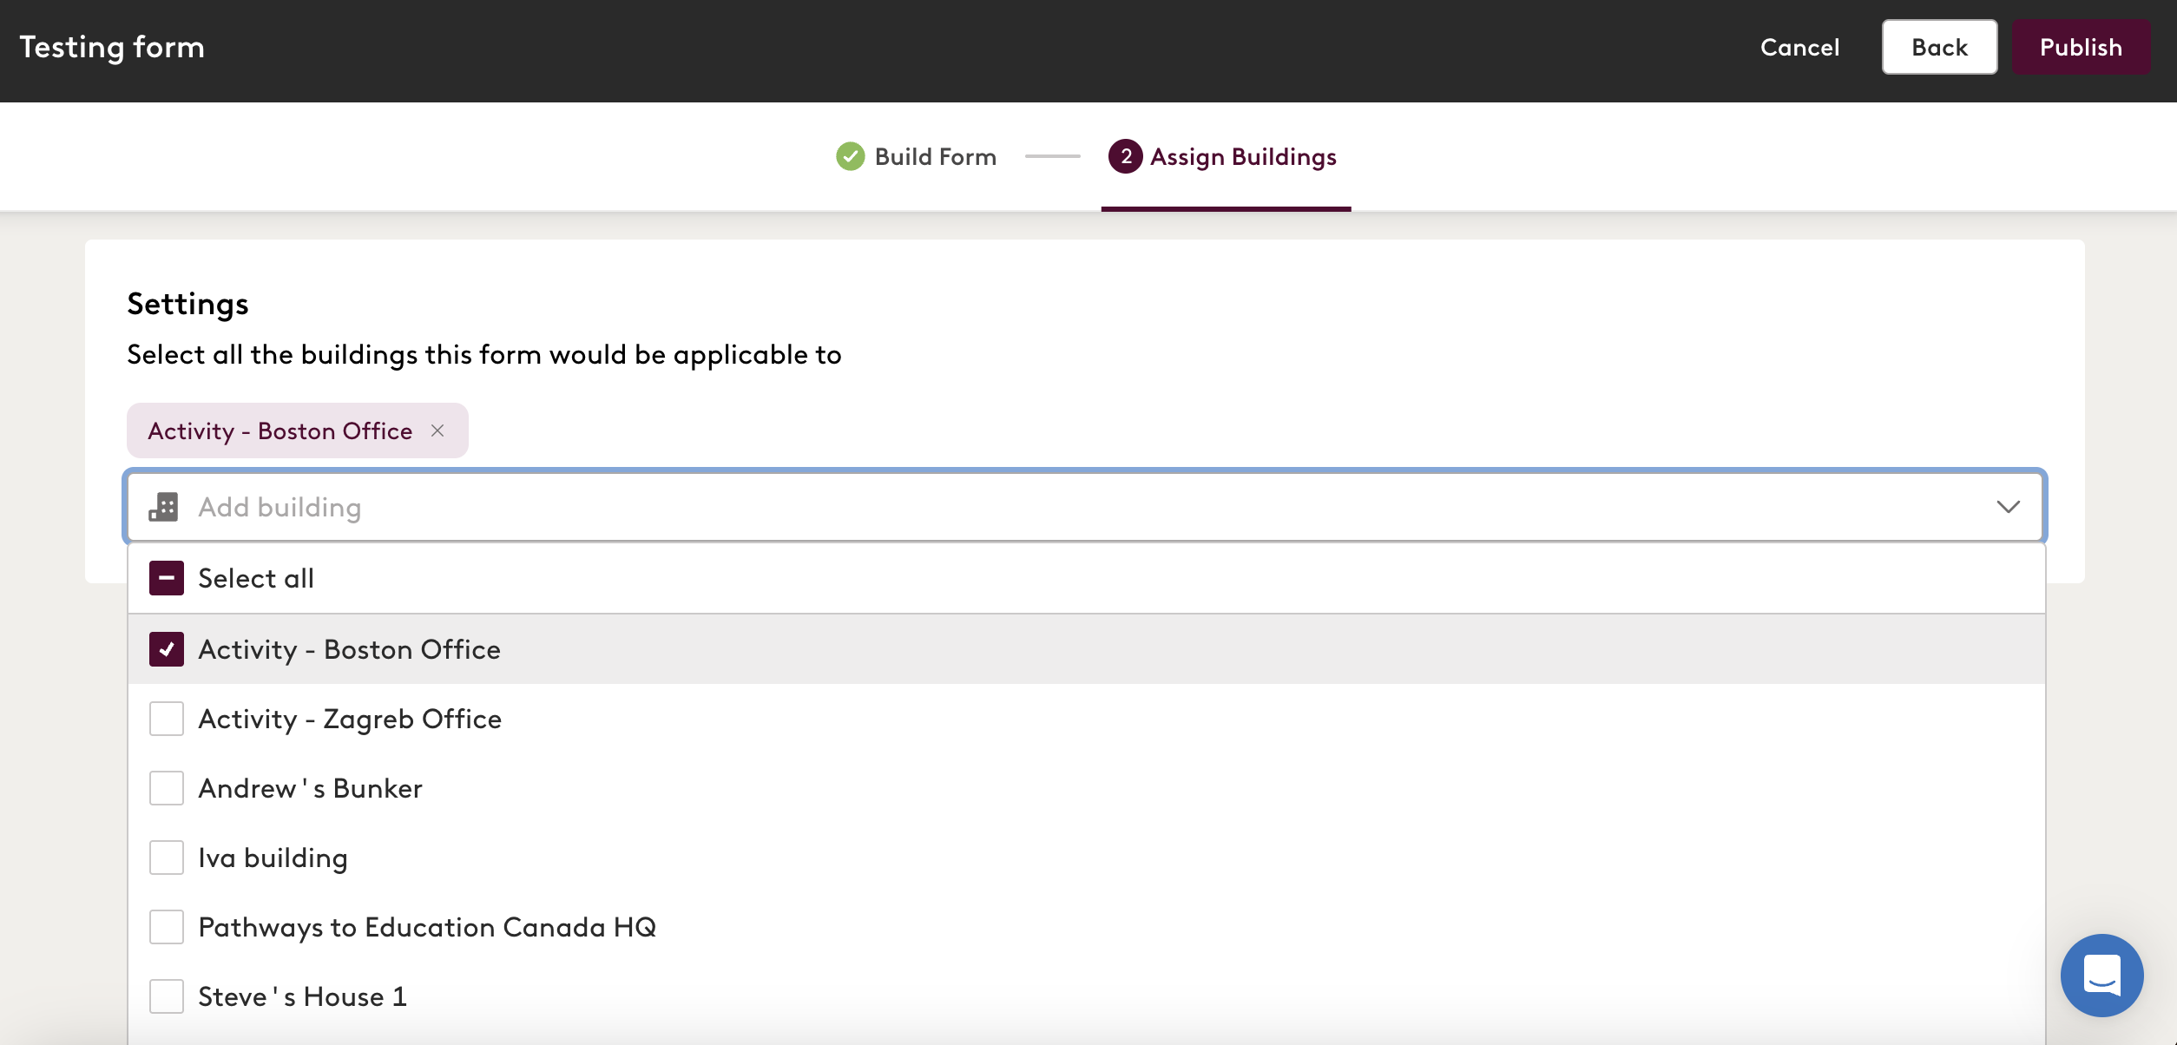
Task: Click the building icon in the Add building field
Action: pos(163,507)
